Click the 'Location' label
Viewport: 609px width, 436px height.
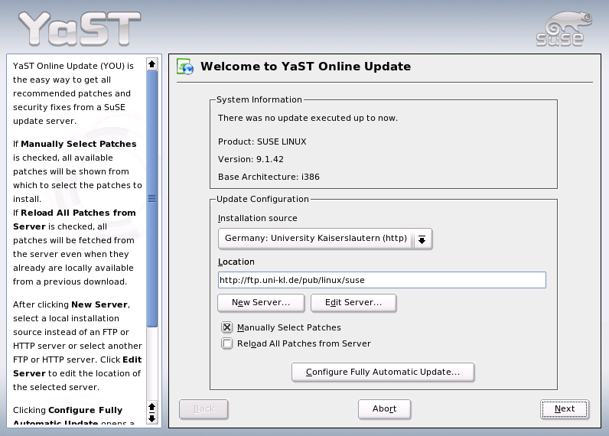tap(236, 262)
